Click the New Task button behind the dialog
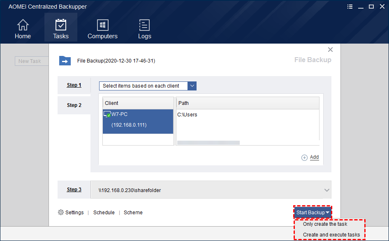Screen dimensions: 389x241 pyautogui.click(x=32, y=61)
